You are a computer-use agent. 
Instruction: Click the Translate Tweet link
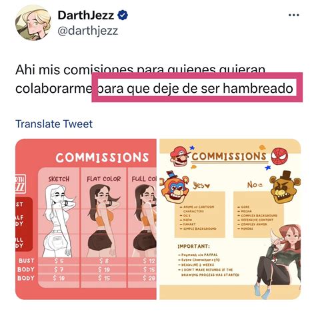(x=54, y=124)
